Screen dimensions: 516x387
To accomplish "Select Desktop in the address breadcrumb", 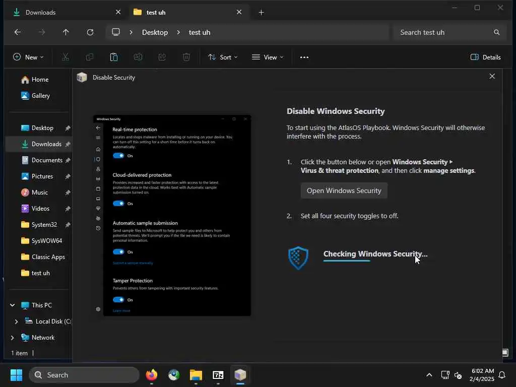I will [155, 32].
